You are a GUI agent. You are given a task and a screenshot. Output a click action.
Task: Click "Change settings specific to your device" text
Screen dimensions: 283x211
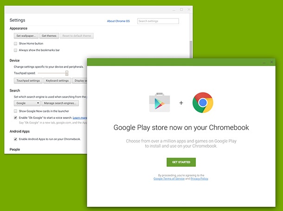49,67
